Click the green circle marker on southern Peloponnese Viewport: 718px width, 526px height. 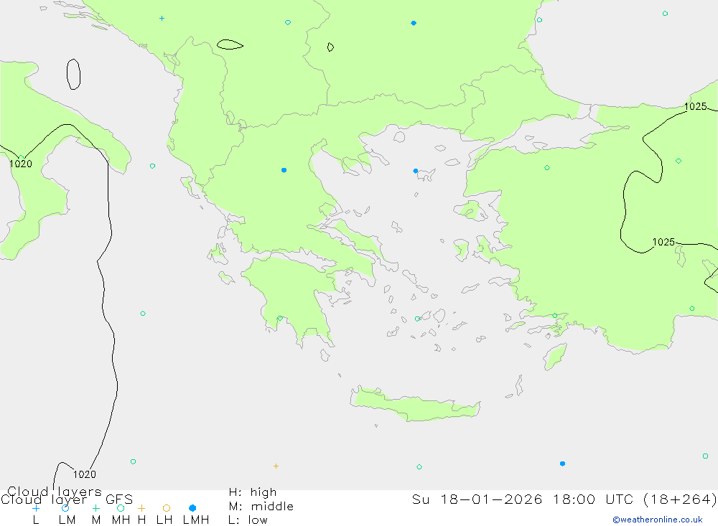click(x=280, y=318)
